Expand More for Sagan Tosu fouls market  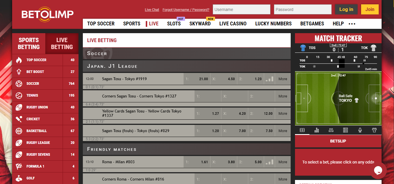(x=283, y=131)
